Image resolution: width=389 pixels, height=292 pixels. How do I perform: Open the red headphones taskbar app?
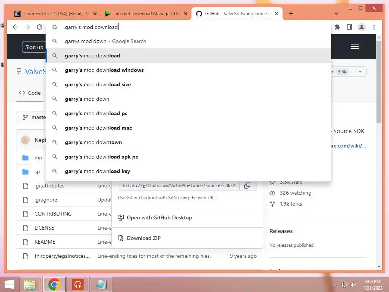78,284
